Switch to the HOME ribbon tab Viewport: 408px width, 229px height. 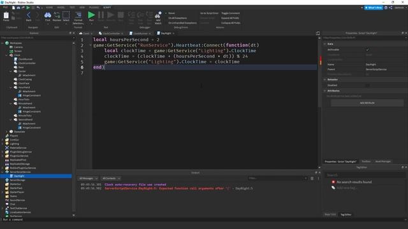pos(49,8)
